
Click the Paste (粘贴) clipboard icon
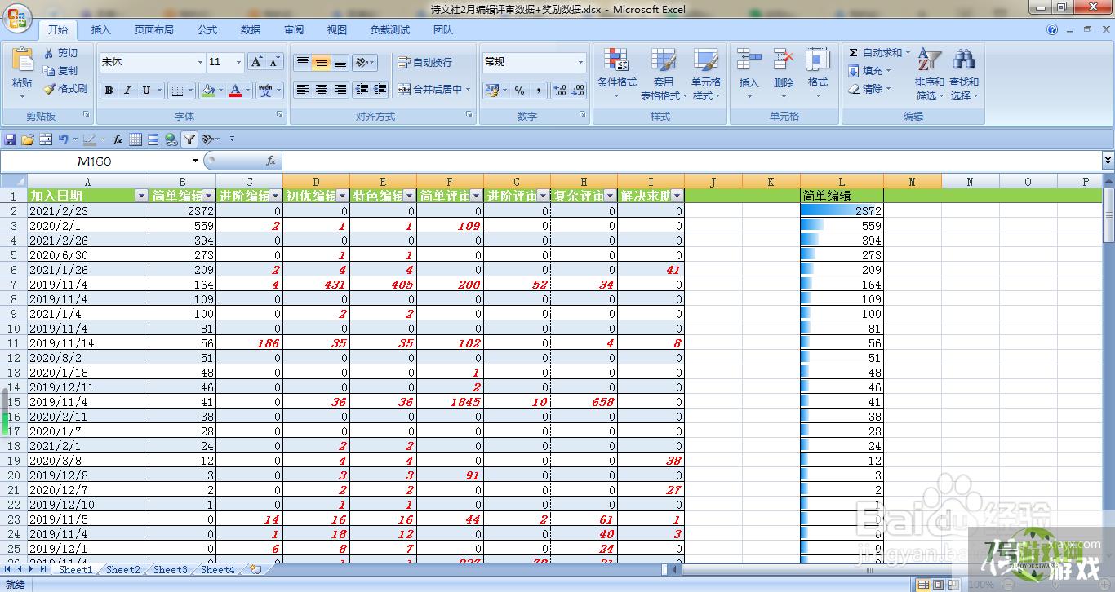point(22,60)
